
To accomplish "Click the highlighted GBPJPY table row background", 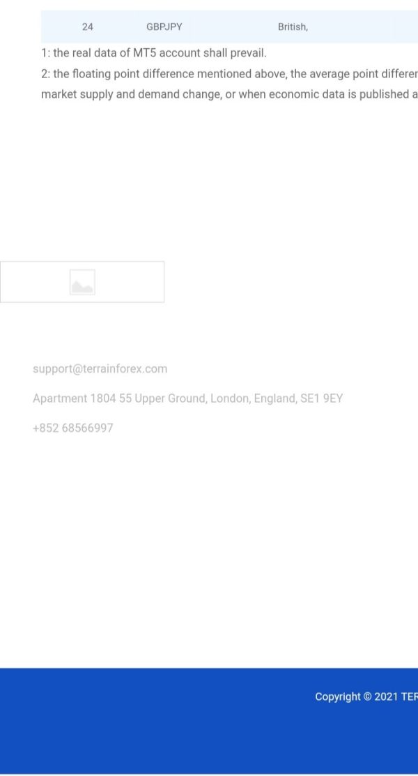I will tap(229, 27).
